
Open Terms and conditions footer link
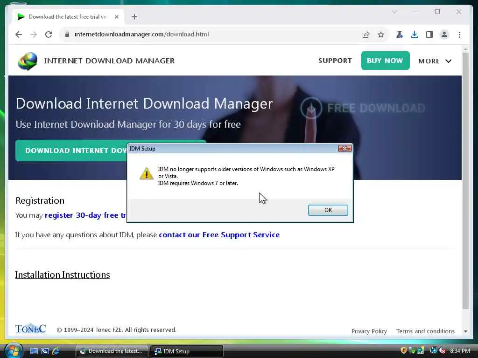click(x=425, y=331)
